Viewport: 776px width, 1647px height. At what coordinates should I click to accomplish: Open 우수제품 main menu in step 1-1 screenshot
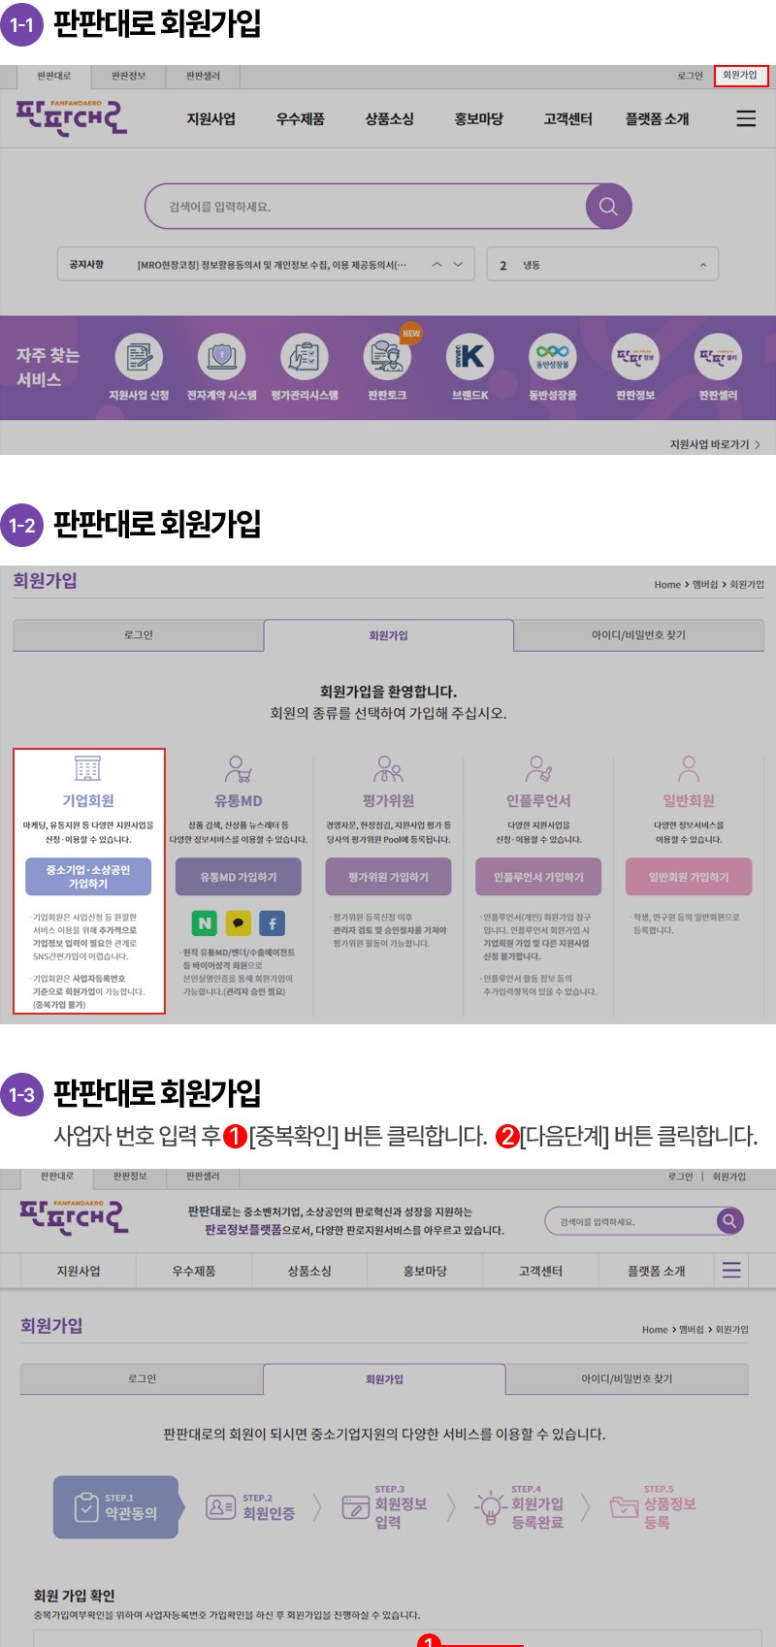(301, 119)
